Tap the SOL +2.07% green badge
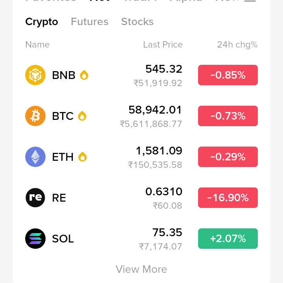Viewport: 283px width, 283px height. pos(228,239)
